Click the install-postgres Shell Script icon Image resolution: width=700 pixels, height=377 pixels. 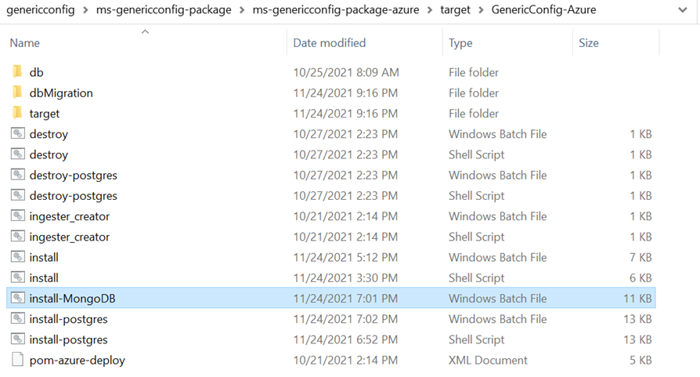(18, 339)
